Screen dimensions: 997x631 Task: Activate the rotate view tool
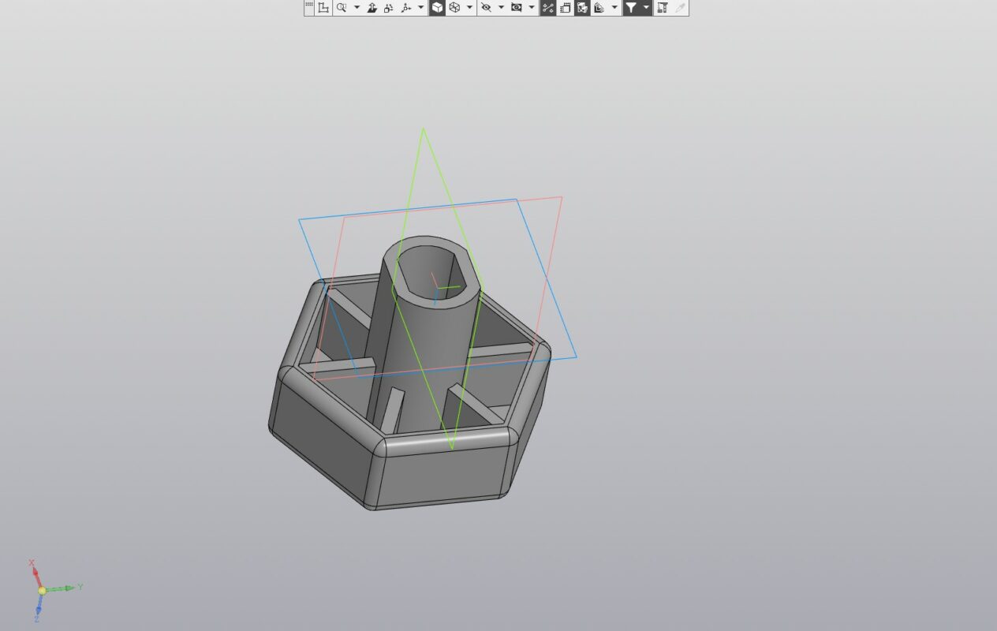click(389, 8)
